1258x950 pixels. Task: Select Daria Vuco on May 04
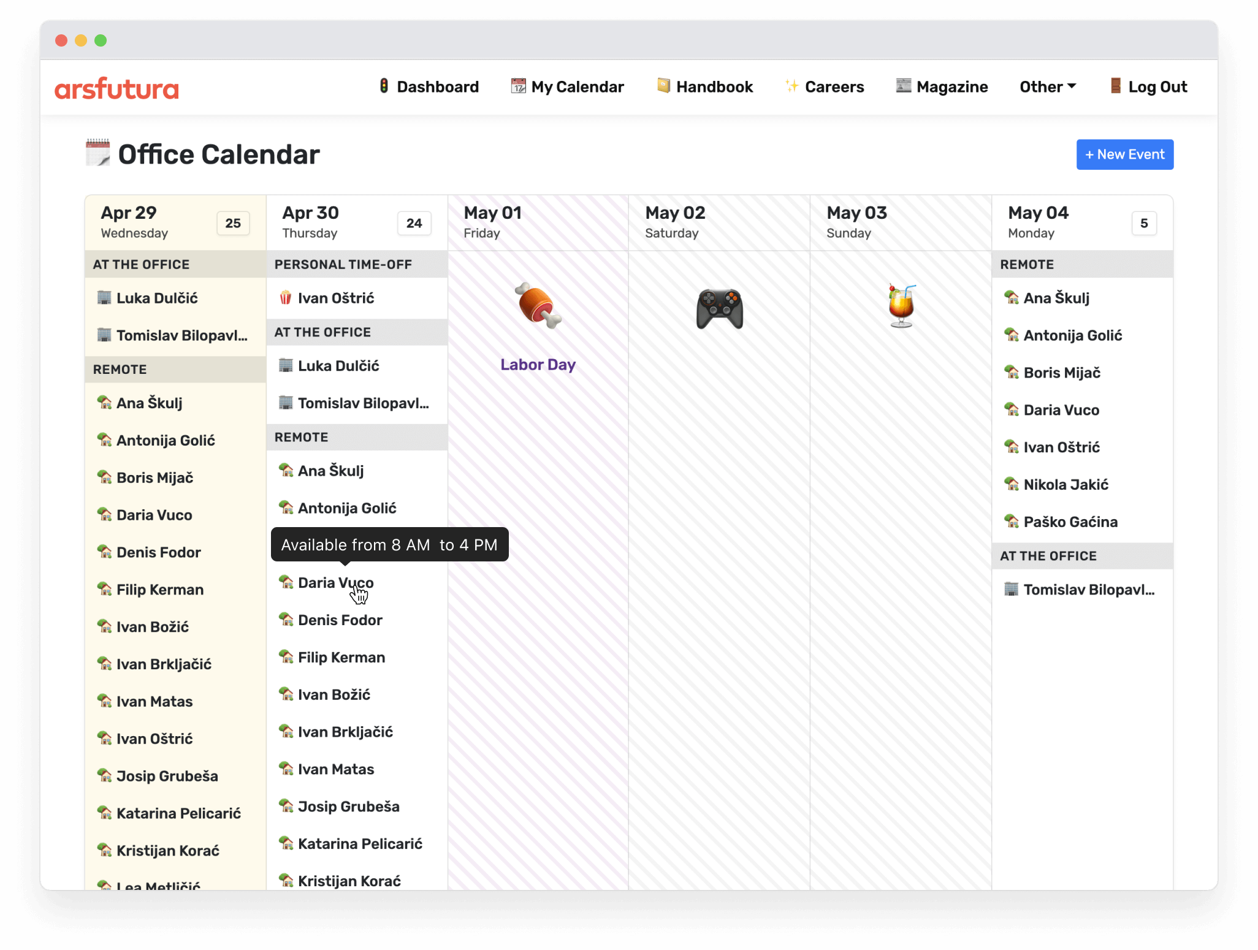click(x=1061, y=410)
